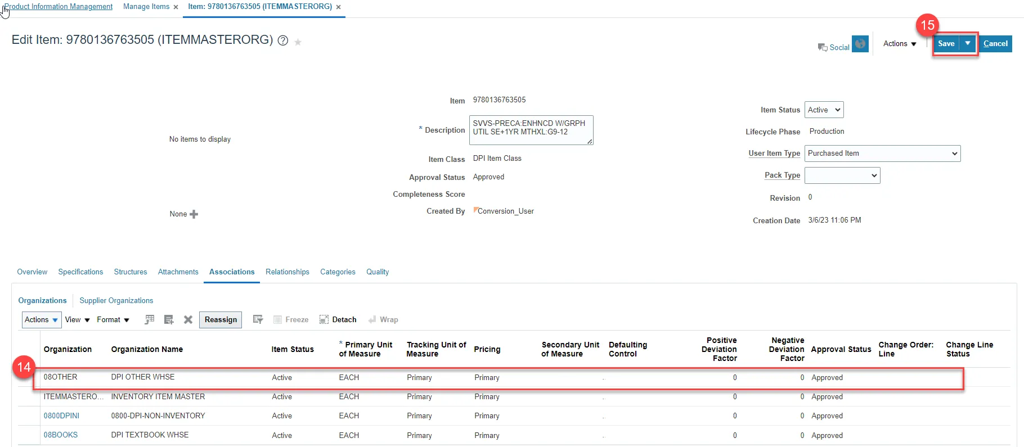
Task: Open the Format menu in table toolbar
Action: point(113,320)
